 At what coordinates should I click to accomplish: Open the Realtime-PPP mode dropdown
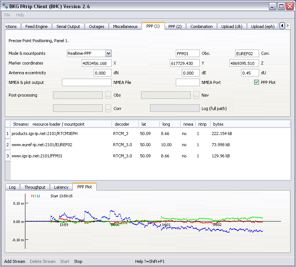coord(108,53)
